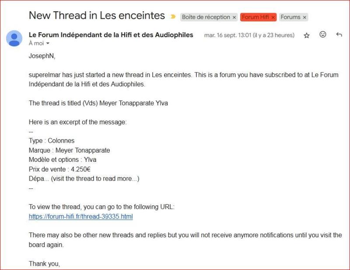This screenshot has width=350, height=270.
Task: Open the Forum Hifi label tag
Action: (x=255, y=17)
